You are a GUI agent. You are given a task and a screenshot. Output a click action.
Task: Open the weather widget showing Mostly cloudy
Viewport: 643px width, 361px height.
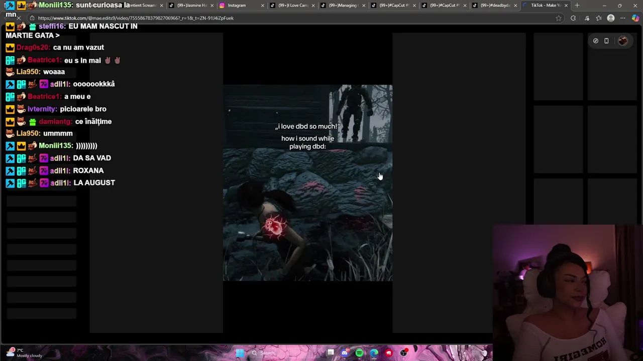coord(24,353)
